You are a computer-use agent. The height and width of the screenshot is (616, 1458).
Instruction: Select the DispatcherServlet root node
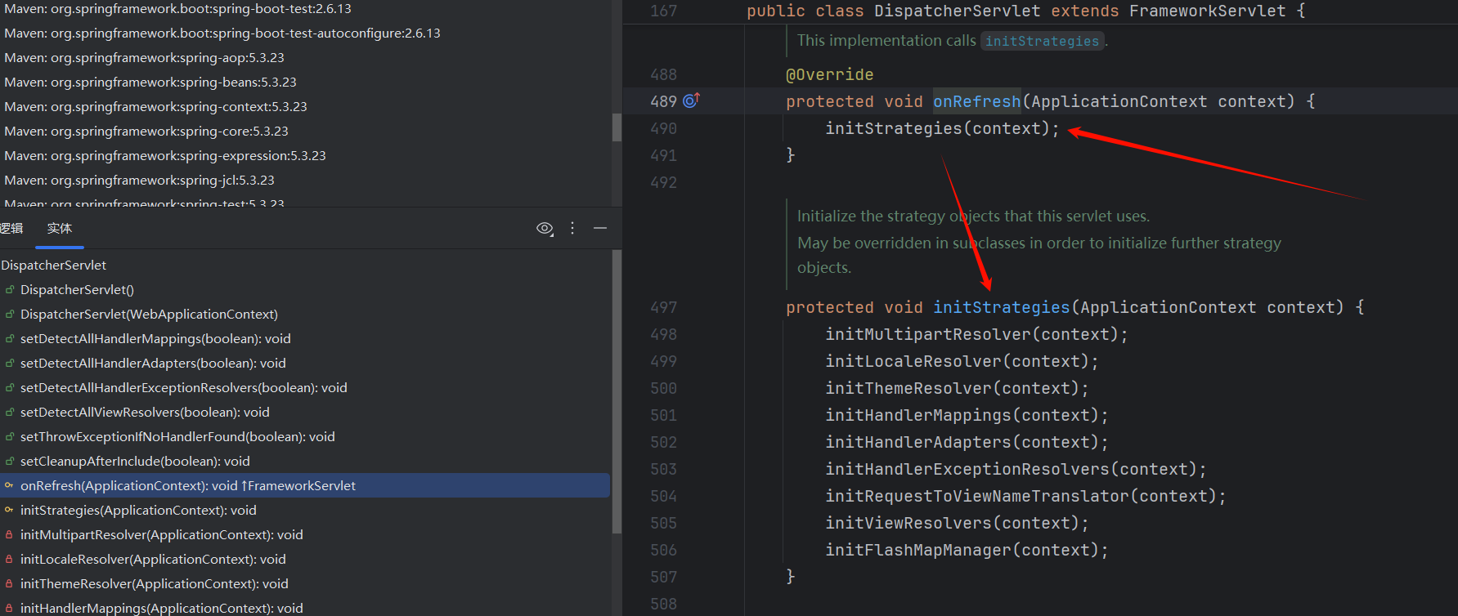point(54,266)
